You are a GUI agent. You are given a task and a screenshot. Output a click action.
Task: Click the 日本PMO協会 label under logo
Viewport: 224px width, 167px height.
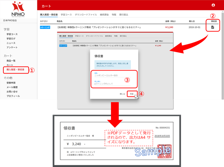10,20
